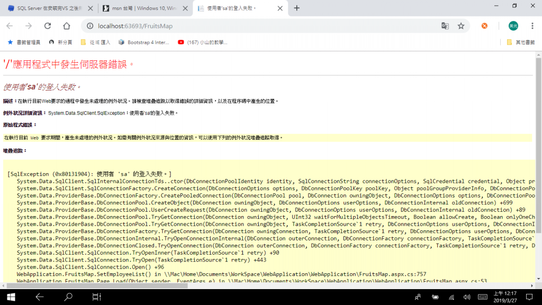
Task: Click the vertical scrollbar up arrow
Action: pos(538,55)
